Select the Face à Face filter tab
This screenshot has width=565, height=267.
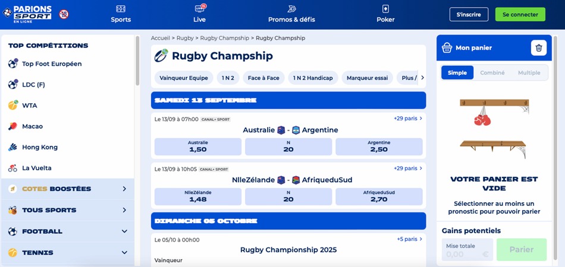[x=263, y=78]
